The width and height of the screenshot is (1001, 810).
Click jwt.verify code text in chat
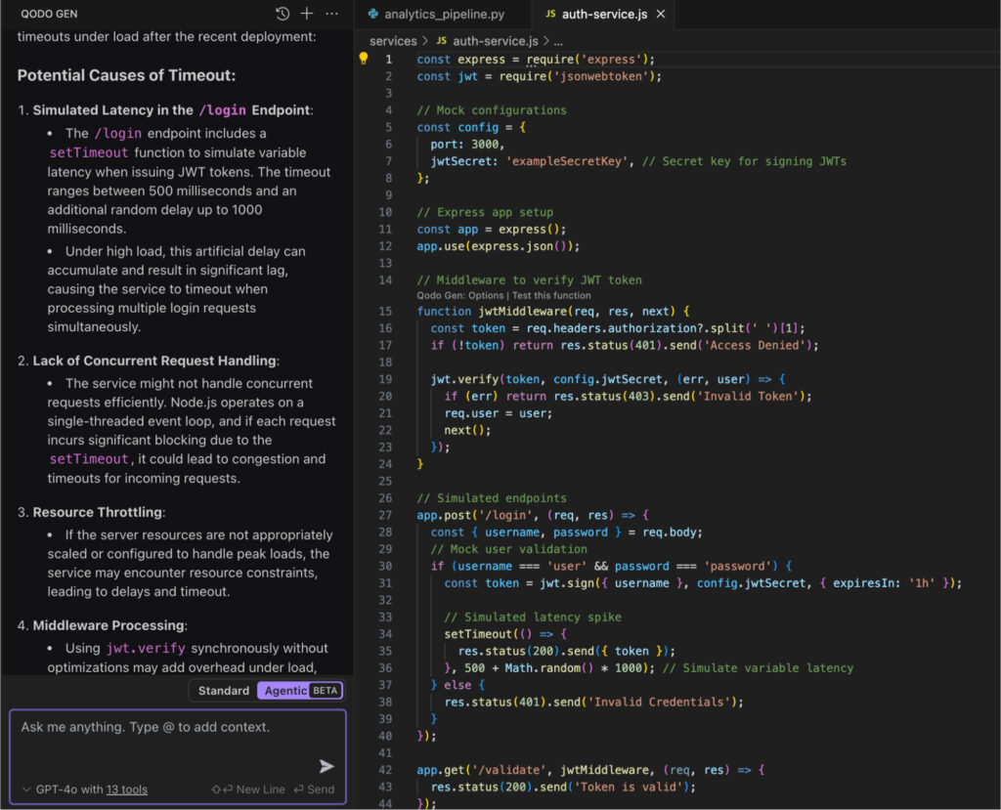(x=146, y=649)
